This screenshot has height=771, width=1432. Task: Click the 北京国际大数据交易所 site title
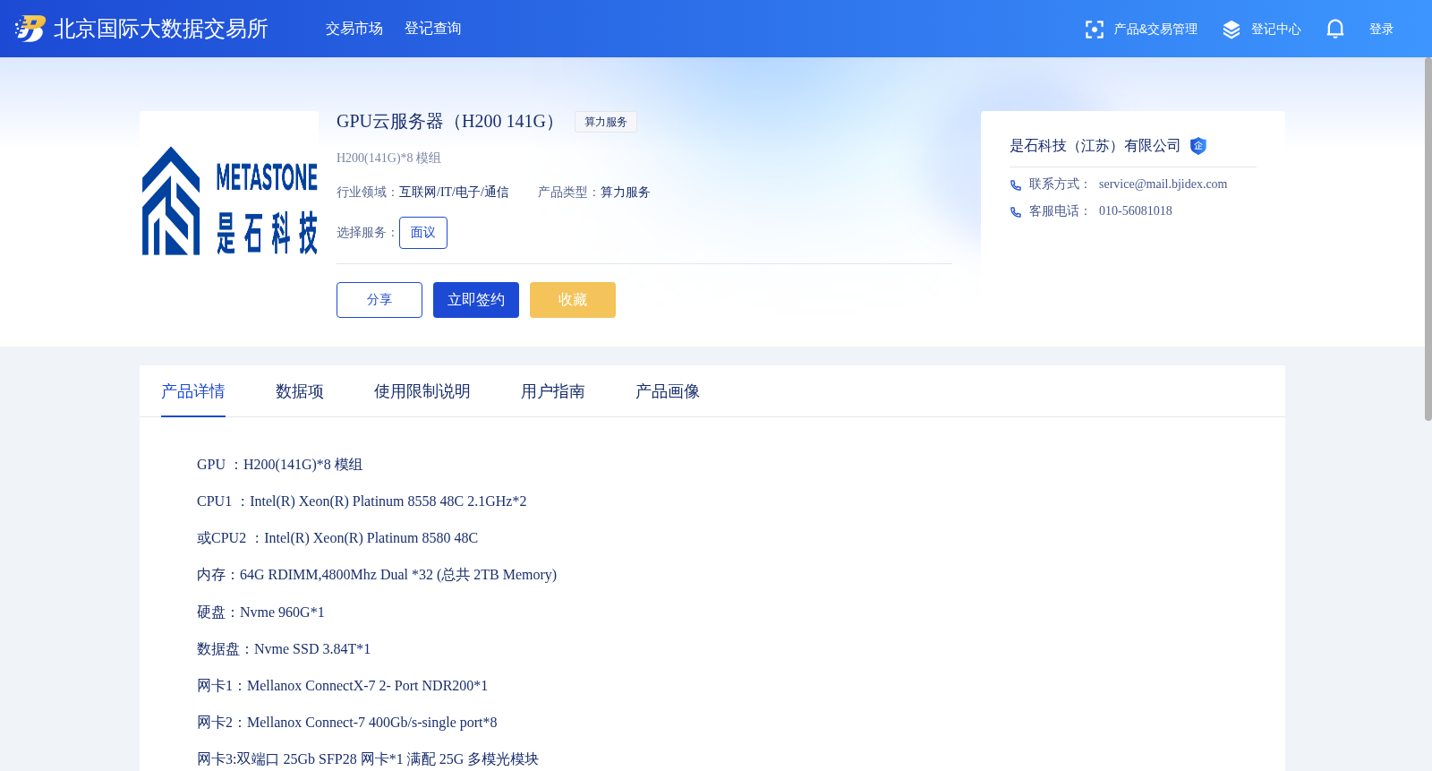pos(161,29)
